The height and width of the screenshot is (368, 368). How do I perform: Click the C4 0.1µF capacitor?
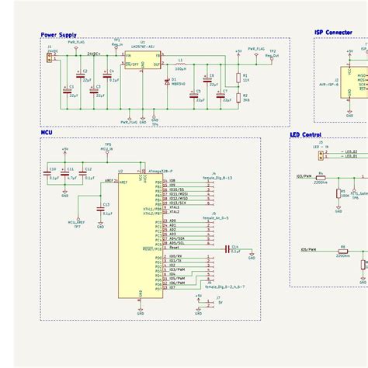pyautogui.click(x=107, y=75)
